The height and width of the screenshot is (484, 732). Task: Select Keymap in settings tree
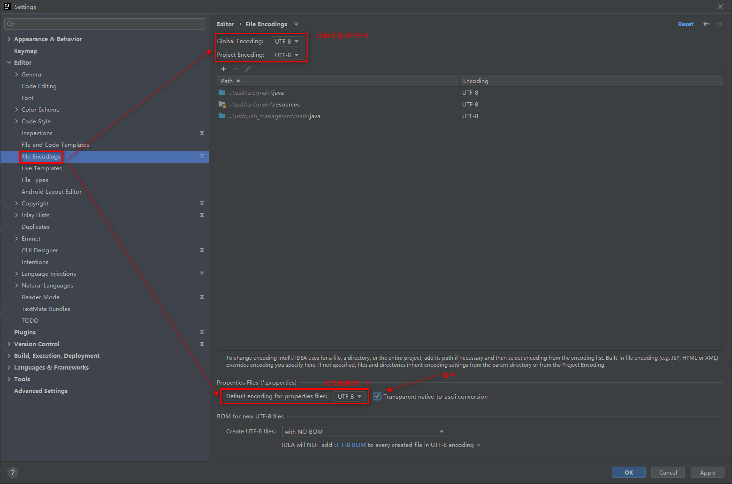[x=25, y=51]
